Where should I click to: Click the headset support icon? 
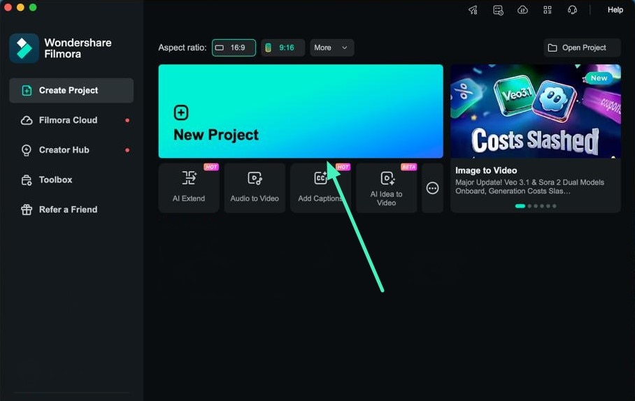tap(572, 10)
